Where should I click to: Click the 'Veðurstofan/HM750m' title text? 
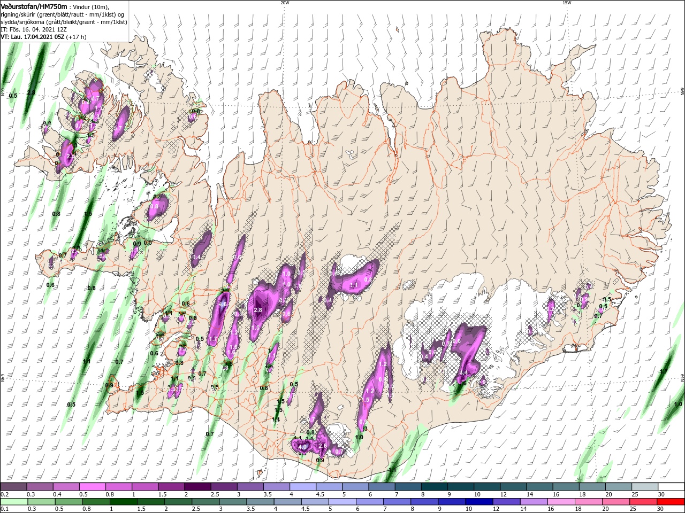point(34,6)
